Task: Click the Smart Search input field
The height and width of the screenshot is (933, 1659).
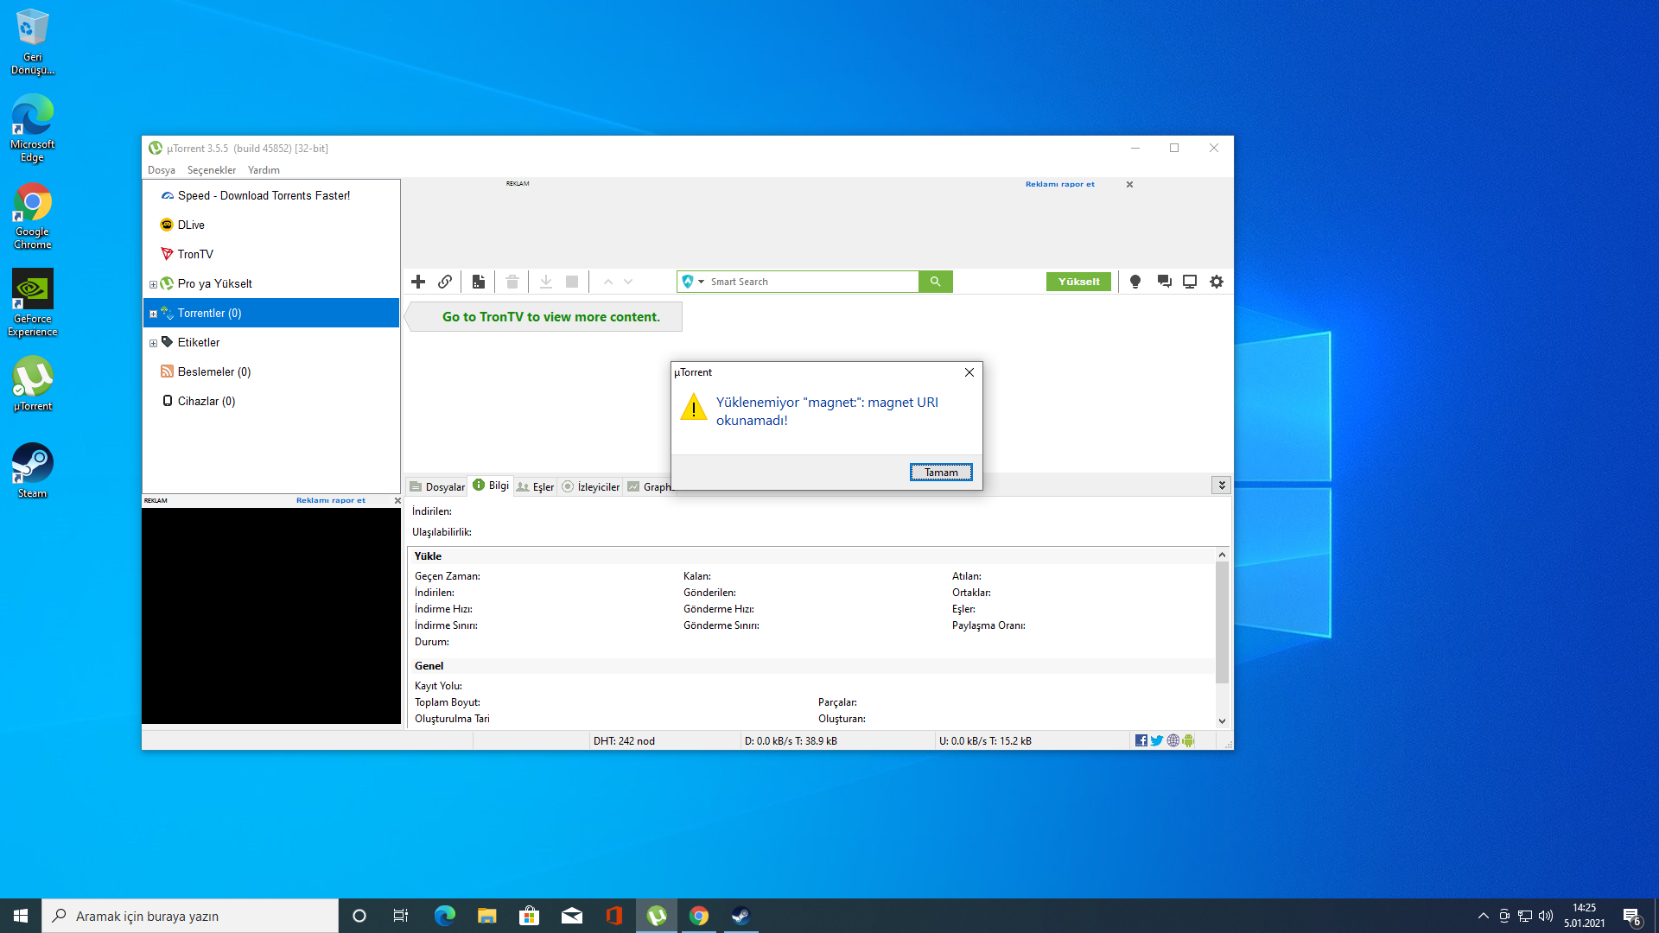Action: 810,282
